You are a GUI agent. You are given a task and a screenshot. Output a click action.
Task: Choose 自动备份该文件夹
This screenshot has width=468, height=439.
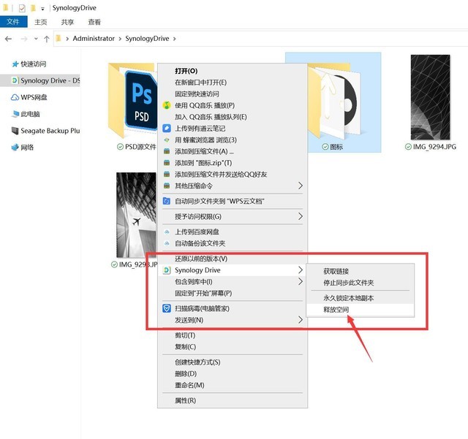(233, 243)
